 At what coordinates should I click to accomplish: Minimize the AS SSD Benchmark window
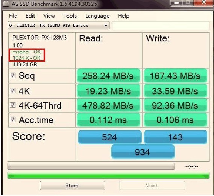click(176, 3)
